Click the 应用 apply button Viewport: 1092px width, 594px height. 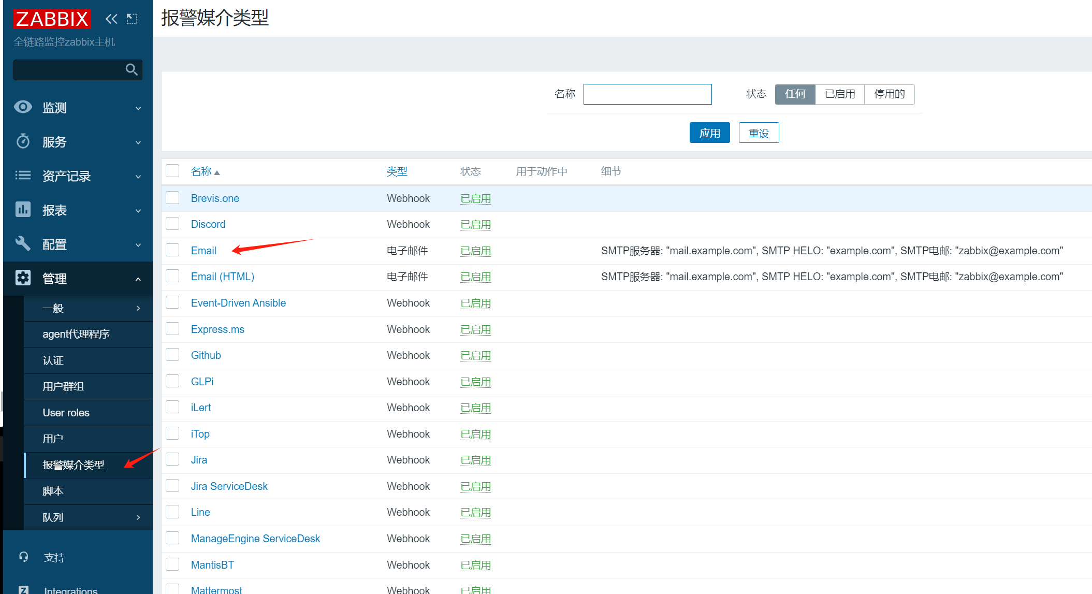(709, 133)
